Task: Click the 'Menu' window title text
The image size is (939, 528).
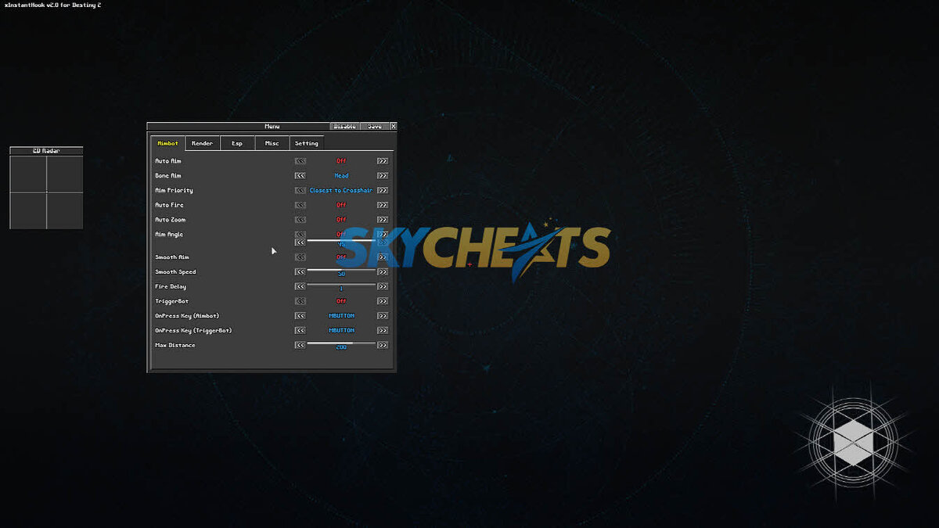Action: pyautogui.click(x=272, y=126)
